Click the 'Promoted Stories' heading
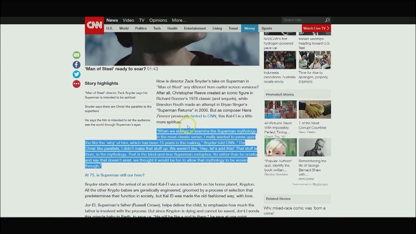 pyautogui.click(x=280, y=95)
